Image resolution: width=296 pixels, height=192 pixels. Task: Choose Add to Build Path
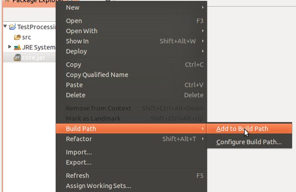coord(249,128)
